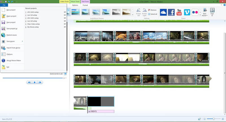Click the preview seek bar

pyautogui.click(x=34, y=78)
